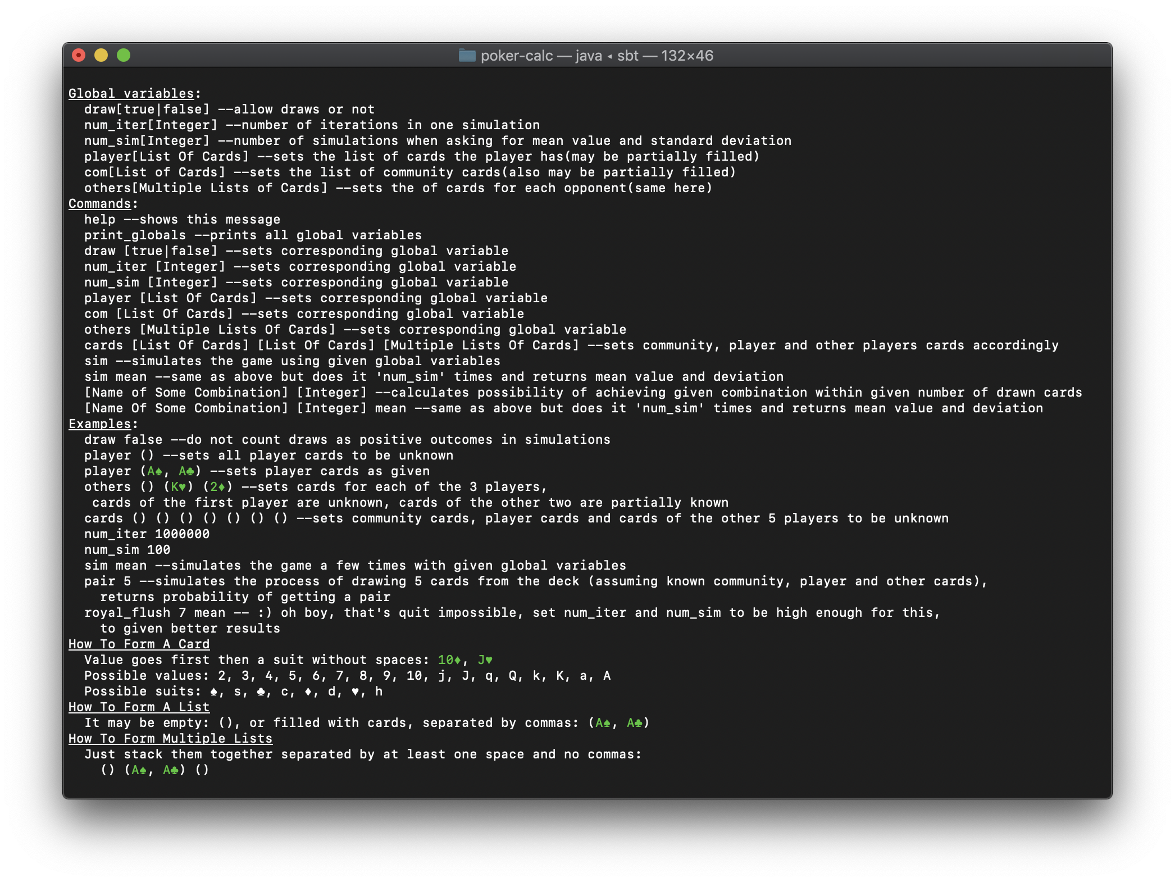Click the spade symbol in Possible suits line
This screenshot has height=882, width=1175.
point(213,692)
